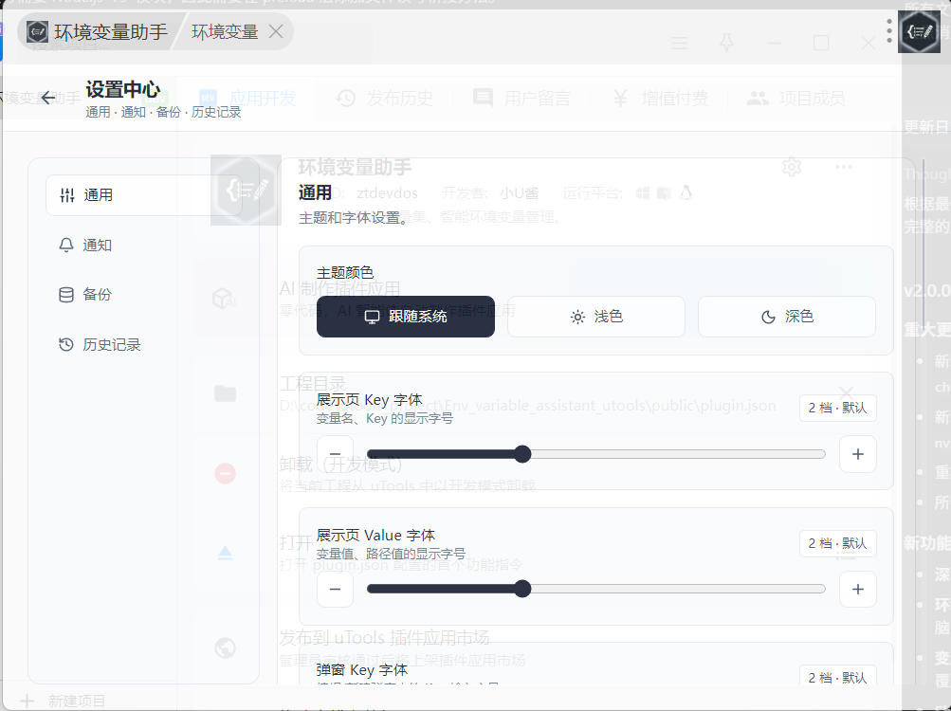Click the hexagonal plugin logo in top-right corner
This screenshot has height=711, width=951.
point(919,31)
